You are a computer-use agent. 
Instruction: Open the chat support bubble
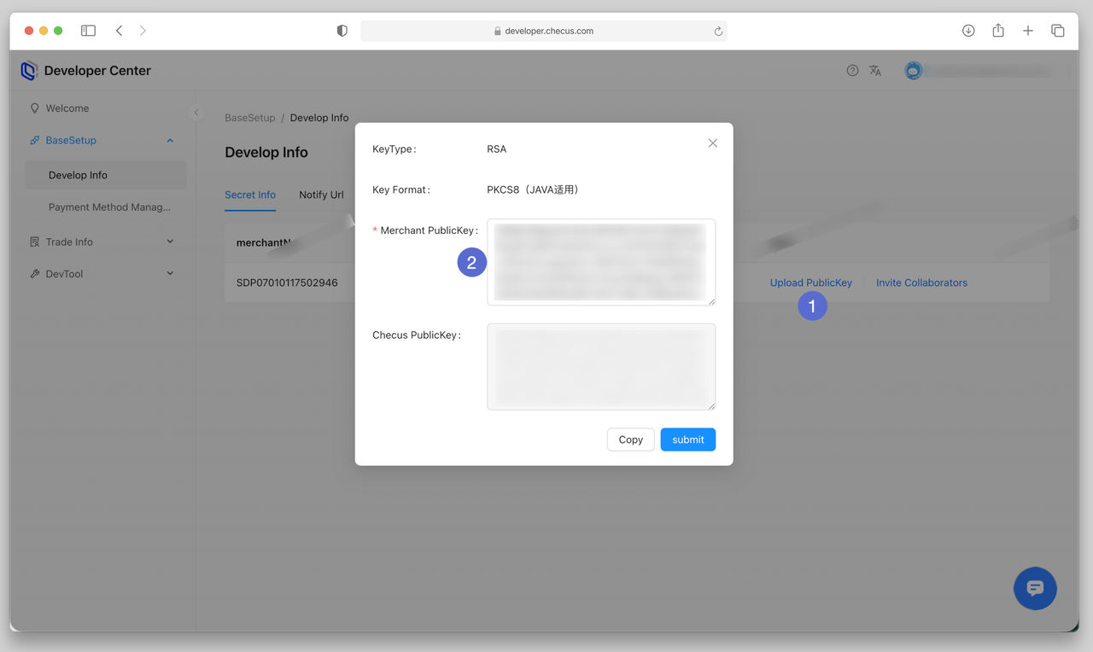1035,588
